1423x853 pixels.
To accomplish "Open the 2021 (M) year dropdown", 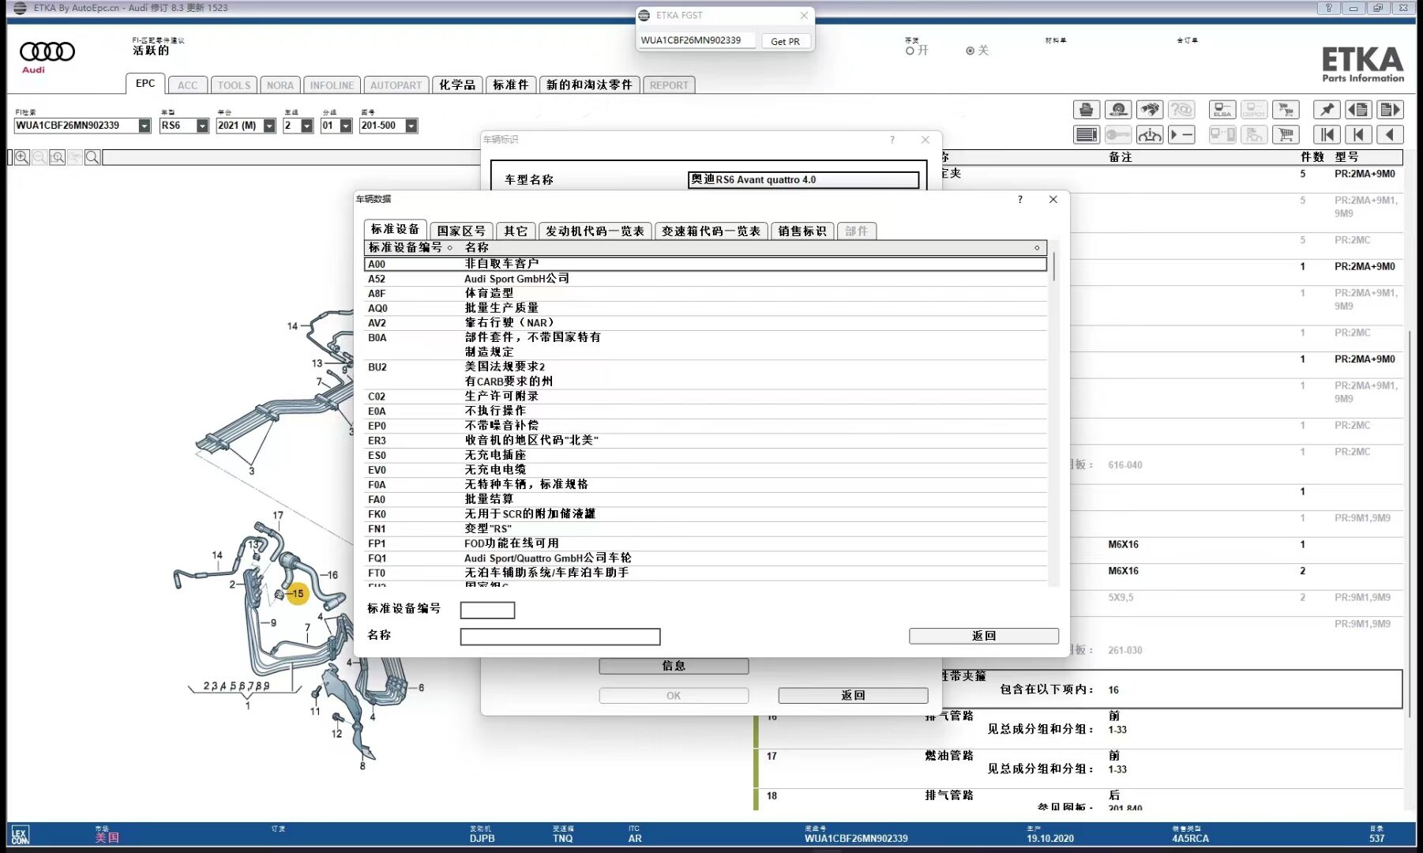I will [x=269, y=126].
